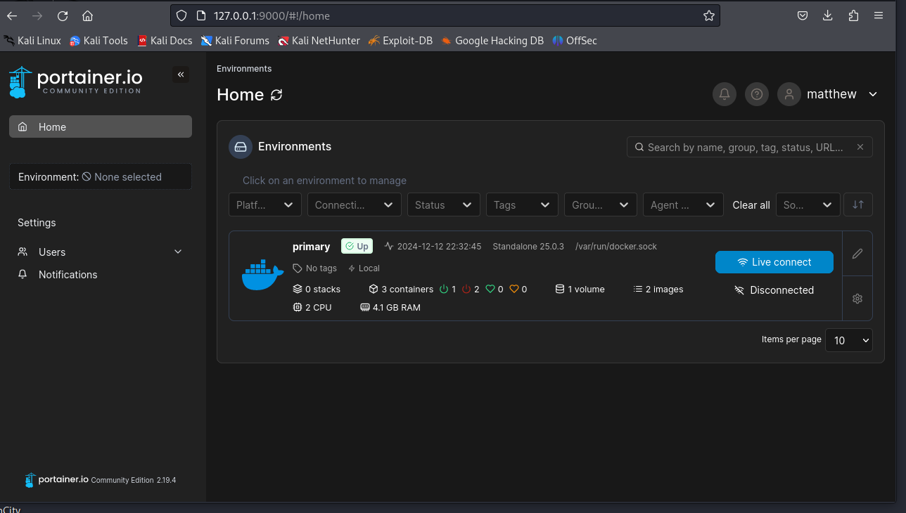The width and height of the screenshot is (906, 513).
Task: Click the Disconnected status label
Action: click(774, 290)
